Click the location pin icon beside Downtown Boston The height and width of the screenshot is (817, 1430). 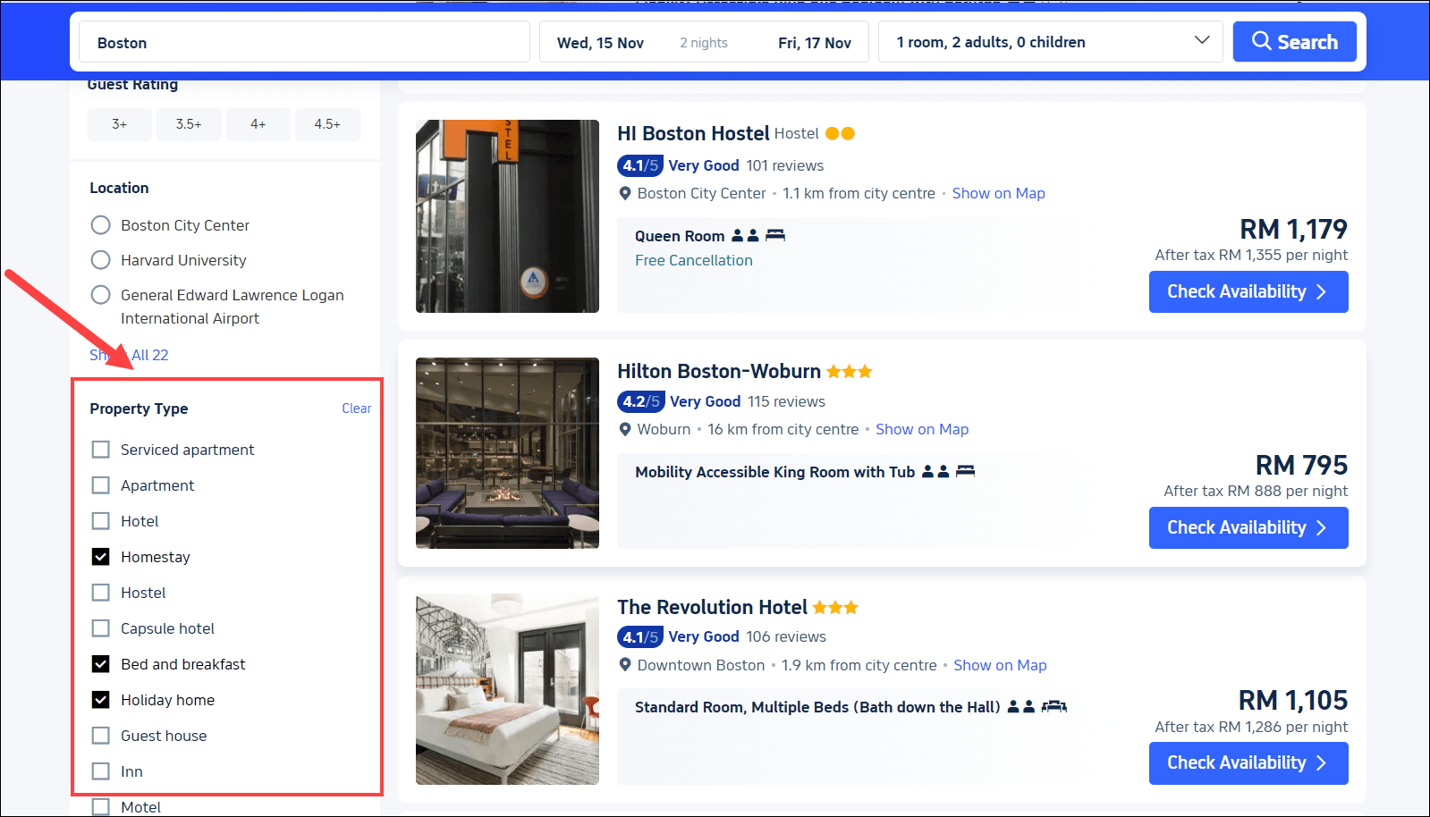coord(625,665)
